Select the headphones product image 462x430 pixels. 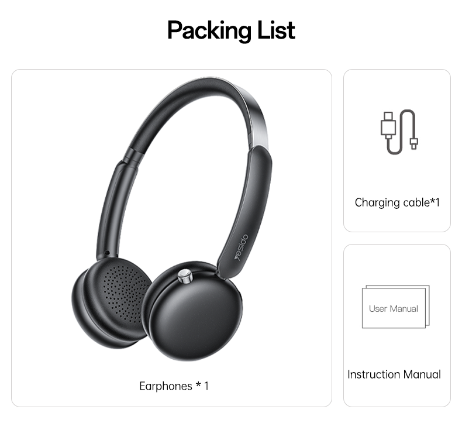click(x=172, y=219)
